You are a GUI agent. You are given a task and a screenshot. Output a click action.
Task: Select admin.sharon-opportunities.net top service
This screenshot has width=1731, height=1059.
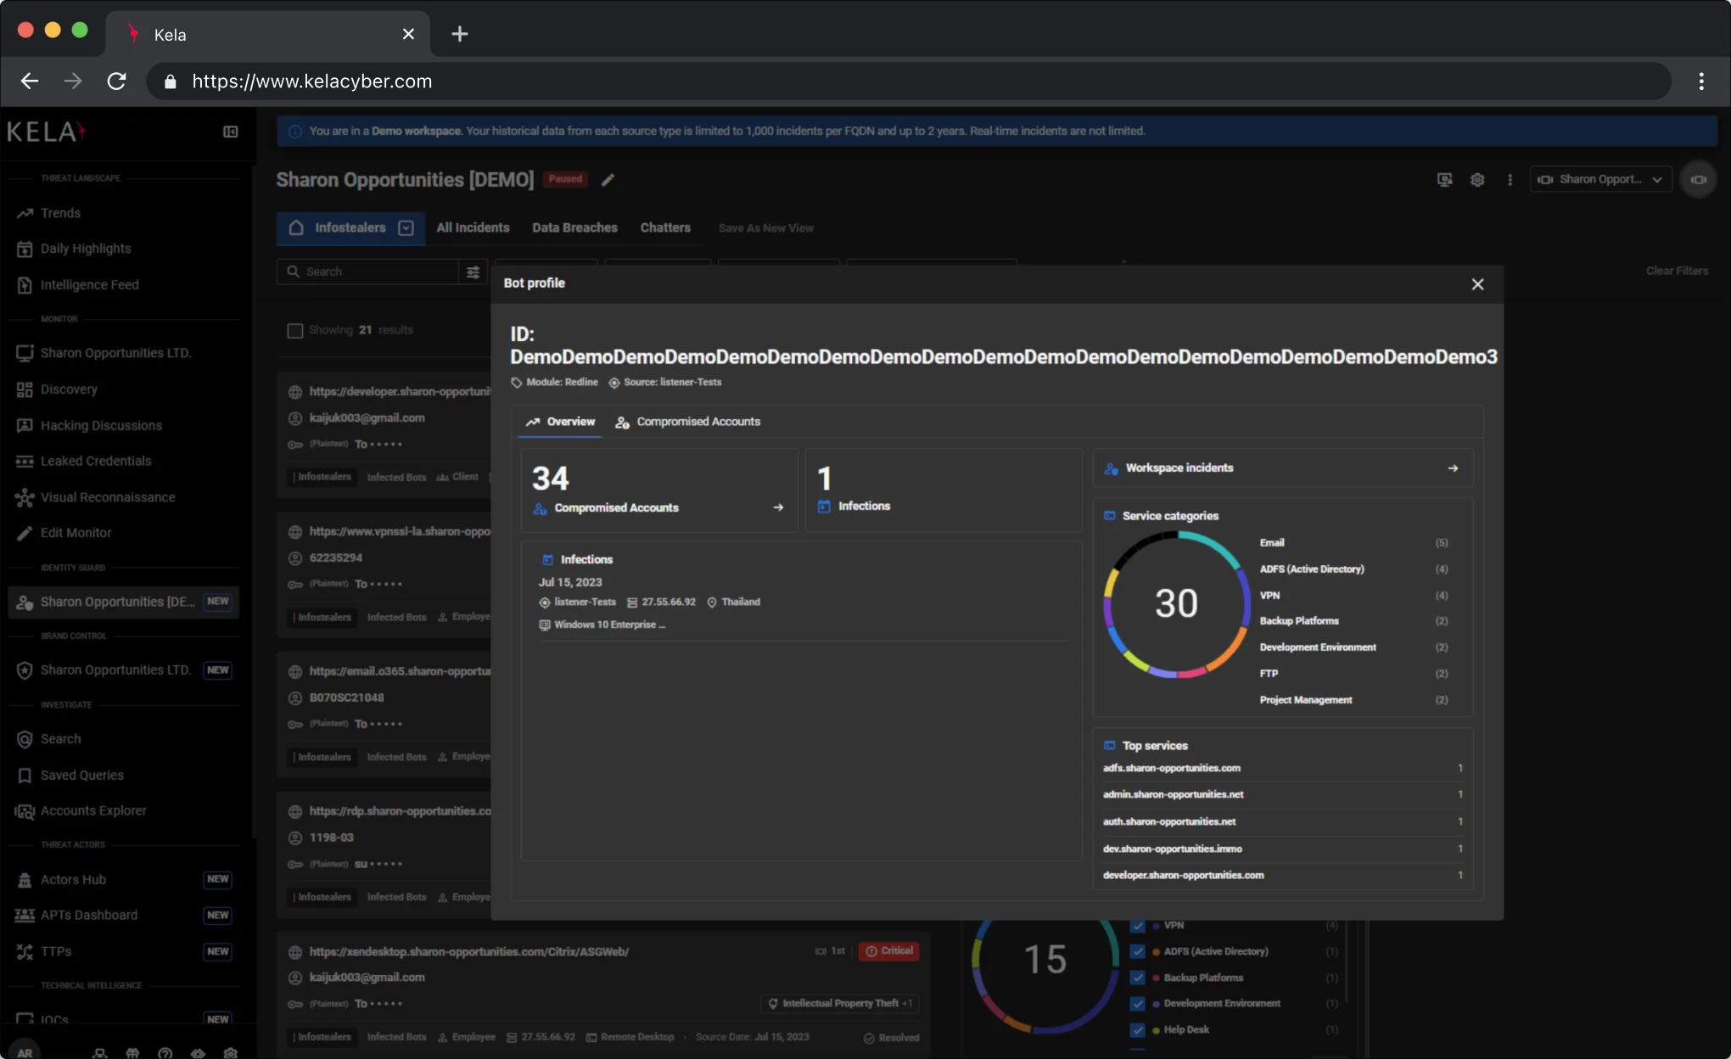(1282, 794)
